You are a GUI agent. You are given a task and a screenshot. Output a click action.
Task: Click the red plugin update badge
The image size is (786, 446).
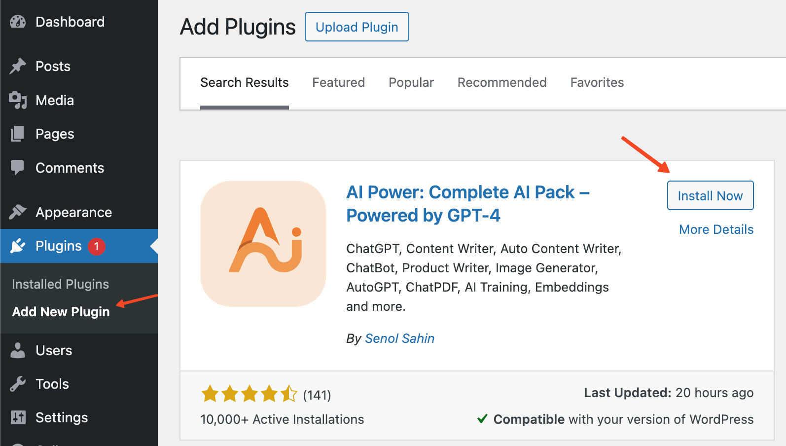tap(97, 246)
